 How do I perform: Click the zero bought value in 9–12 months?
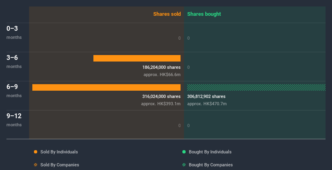(x=188, y=125)
